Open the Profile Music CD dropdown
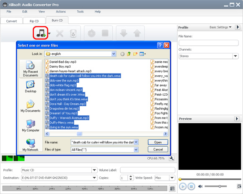The width and height of the screenshot is (243, 194). pyautogui.click(x=94, y=170)
